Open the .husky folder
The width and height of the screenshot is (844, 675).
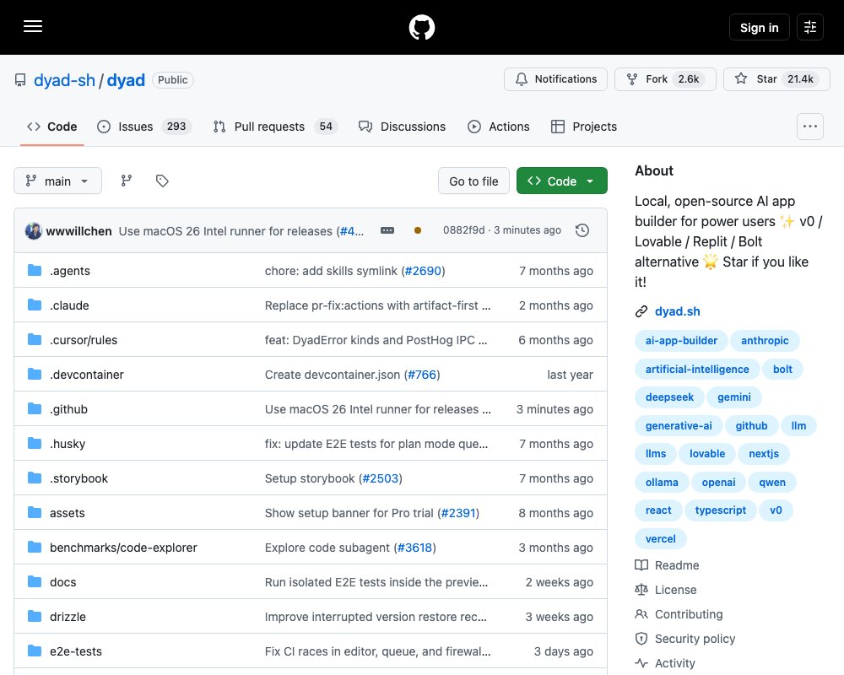(68, 444)
